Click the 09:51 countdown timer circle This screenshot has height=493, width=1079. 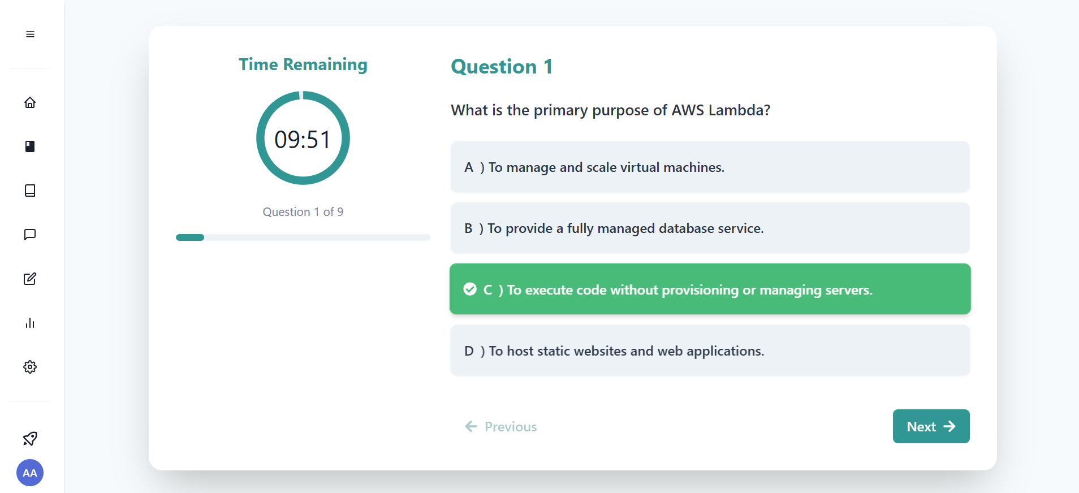(x=303, y=139)
